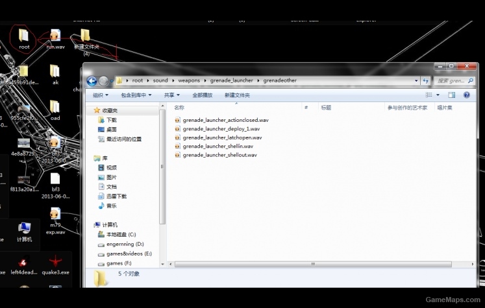Open 文档 library in navigation pane
The height and width of the screenshot is (308, 485).
coord(112,187)
